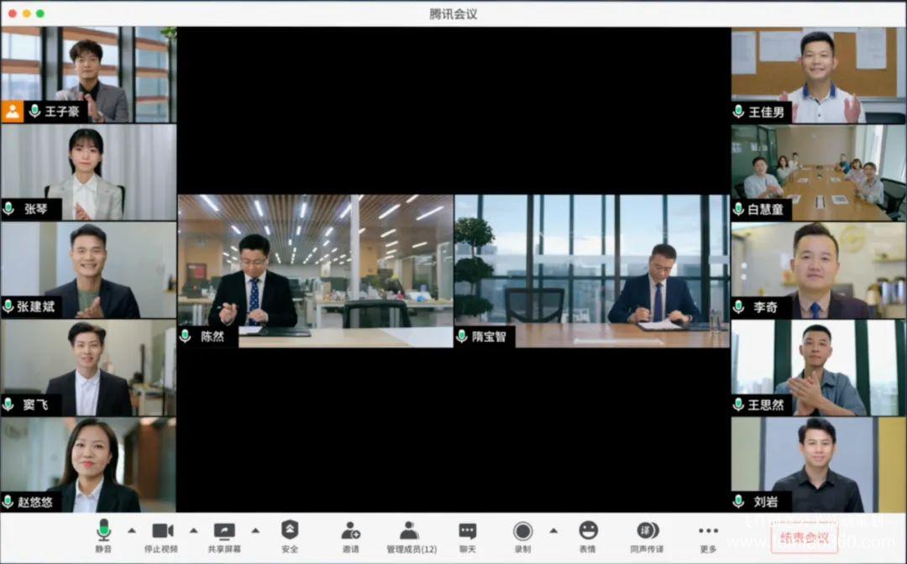Open emoji reactions via 表情 icon
The image size is (907, 564).
coord(587,530)
